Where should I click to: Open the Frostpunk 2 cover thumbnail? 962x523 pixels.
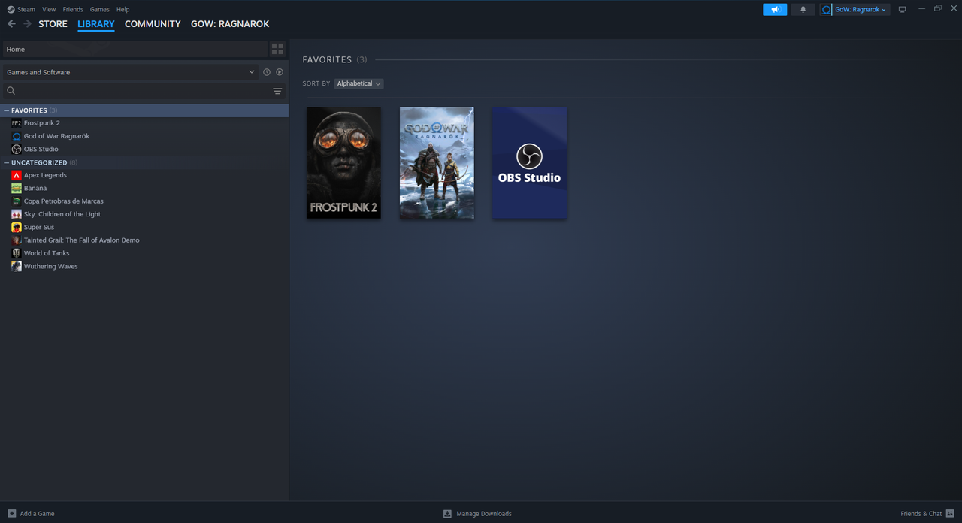click(x=343, y=163)
